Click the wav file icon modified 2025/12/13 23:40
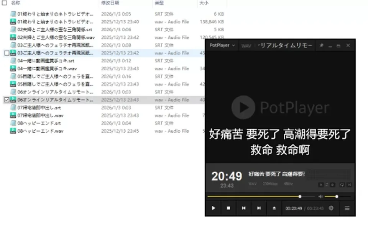This screenshot has height=247, width=368. pyautogui.click(x=13, y=22)
